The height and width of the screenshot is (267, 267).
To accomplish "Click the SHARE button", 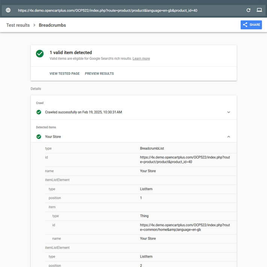I will tap(251, 25).
